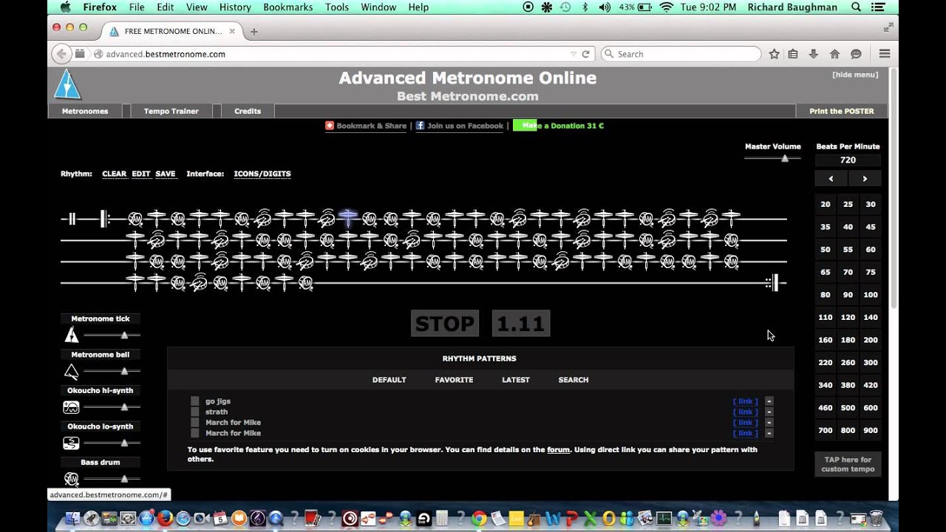Open the Firefox chat bubble icon
946x532 pixels.
(x=856, y=54)
